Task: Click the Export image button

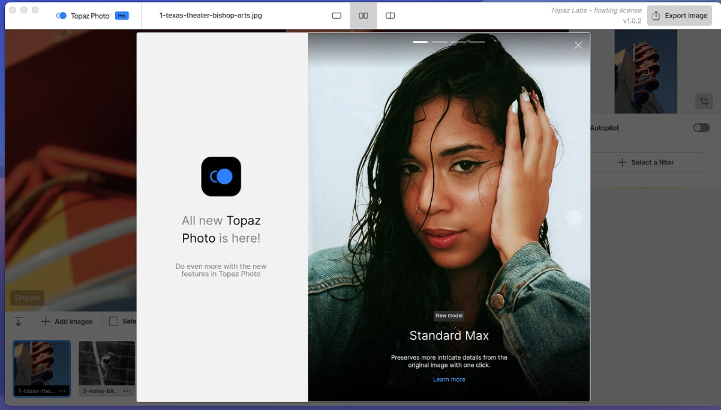Action: tap(680, 16)
